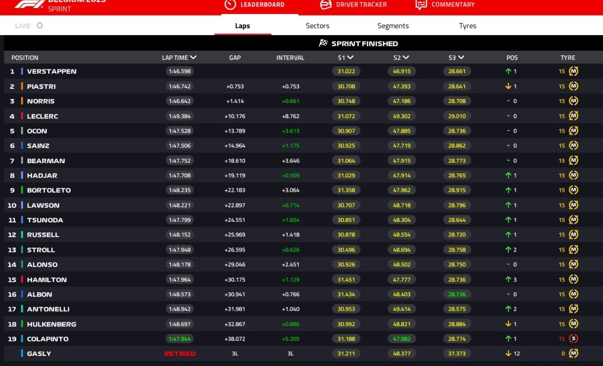Image resolution: width=603 pixels, height=366 pixels.
Task: Toggle the LIVE indicator
Action: click(x=40, y=26)
